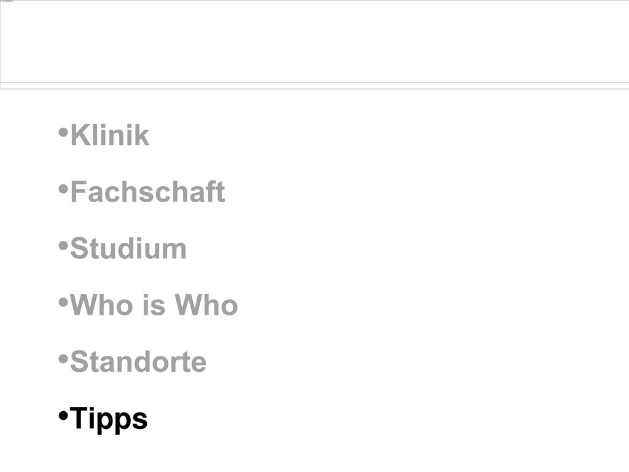This screenshot has height=472, width=629.
Task: Click the bullet dot before Standorte
Action: [63, 358]
